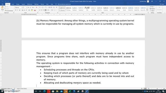This screenshot has width=166, height=93.
Task: Apply the No Spacing style
Action: pos(68,9)
